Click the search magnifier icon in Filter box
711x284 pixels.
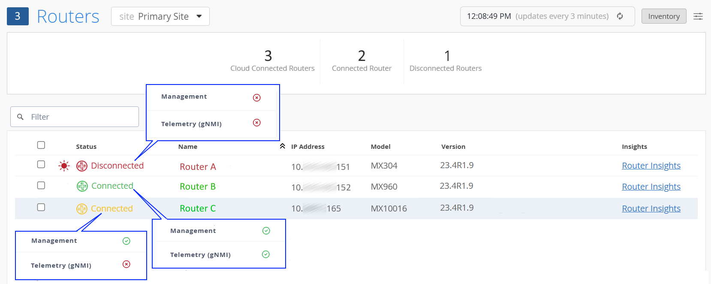pyautogui.click(x=20, y=117)
